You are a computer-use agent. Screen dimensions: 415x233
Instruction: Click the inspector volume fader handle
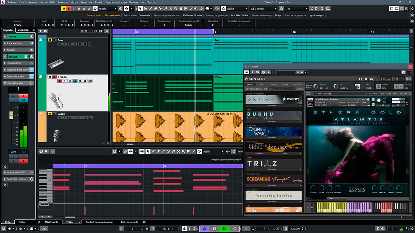11,115
